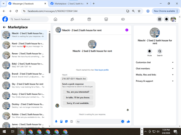Open Windows notification center

[175, 132]
